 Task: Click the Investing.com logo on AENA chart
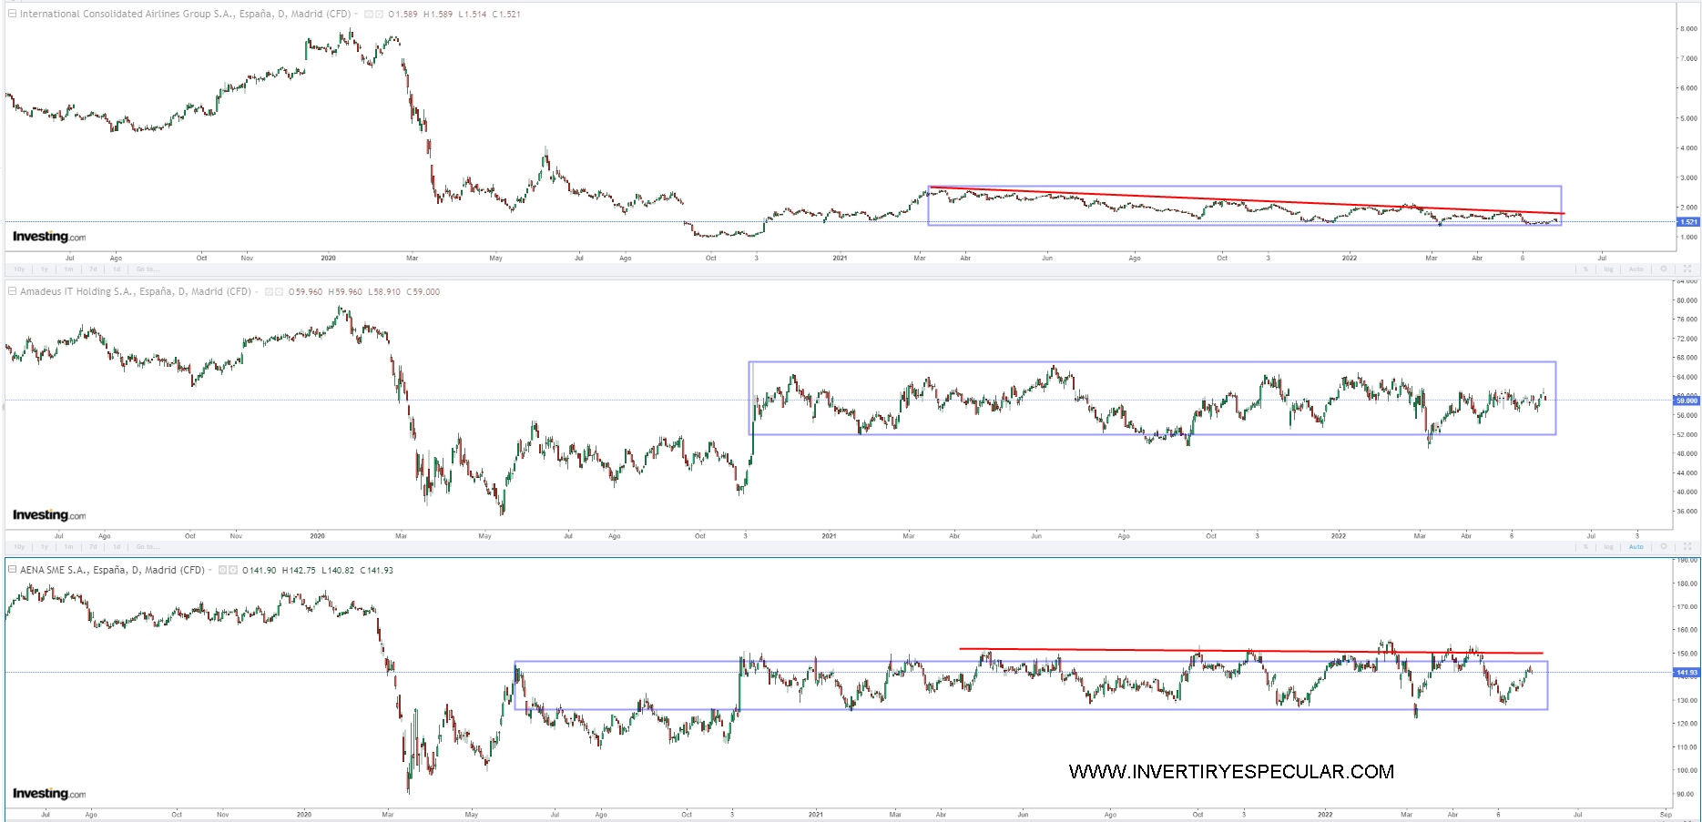click(49, 794)
